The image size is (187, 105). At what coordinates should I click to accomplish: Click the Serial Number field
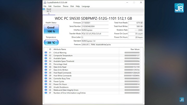tap(95, 26)
